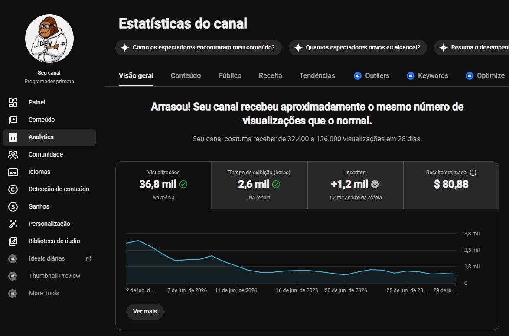Open the Optimize tab
The height and width of the screenshot is (336, 509).
[x=485, y=75]
